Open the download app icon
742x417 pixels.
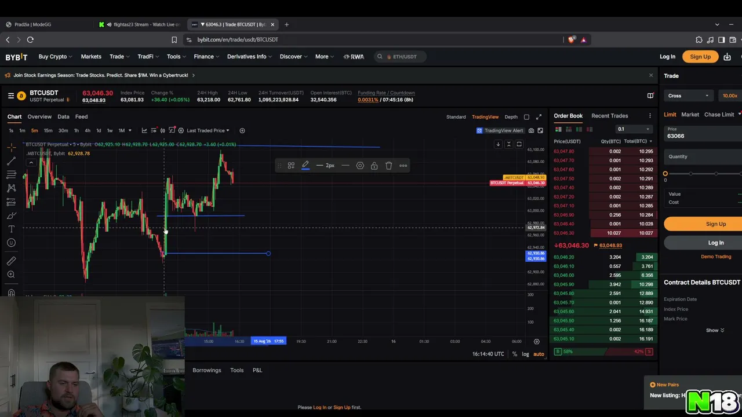(727, 57)
